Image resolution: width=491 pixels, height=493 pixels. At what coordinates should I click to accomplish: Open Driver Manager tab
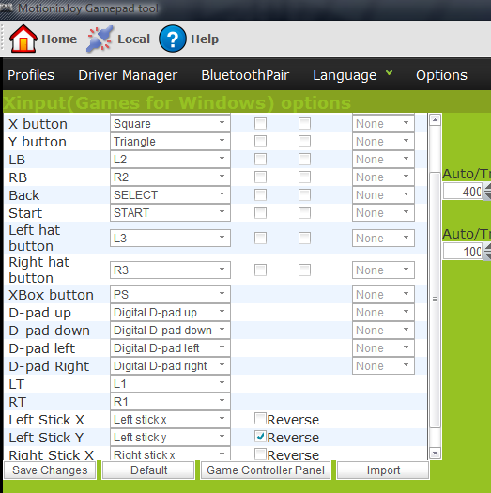(x=128, y=75)
